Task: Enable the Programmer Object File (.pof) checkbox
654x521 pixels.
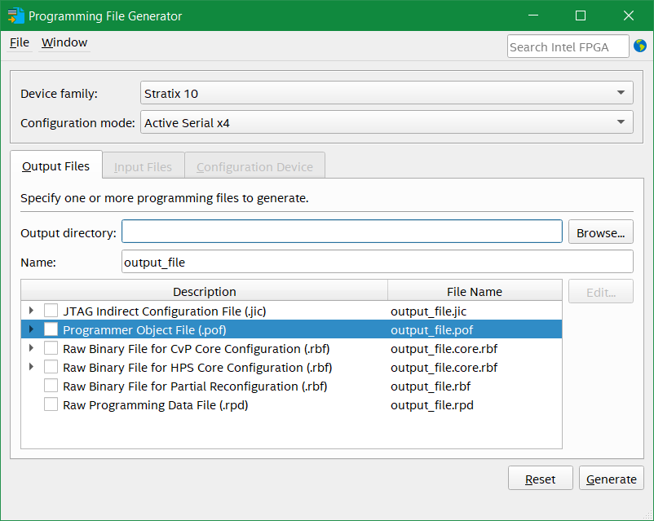Action: (51, 329)
